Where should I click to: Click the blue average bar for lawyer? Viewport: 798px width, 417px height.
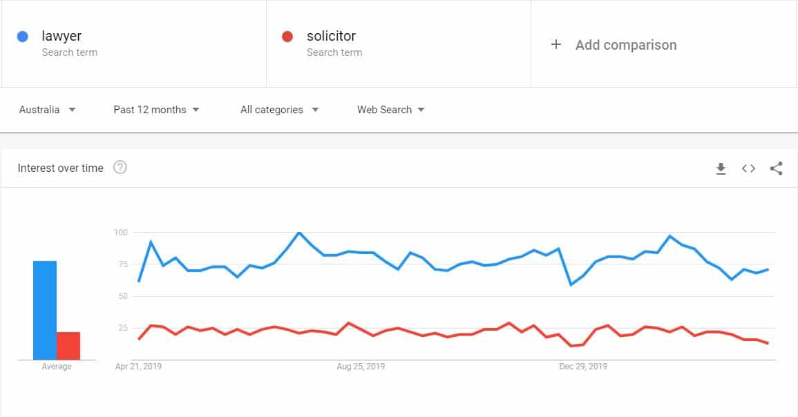pos(45,311)
